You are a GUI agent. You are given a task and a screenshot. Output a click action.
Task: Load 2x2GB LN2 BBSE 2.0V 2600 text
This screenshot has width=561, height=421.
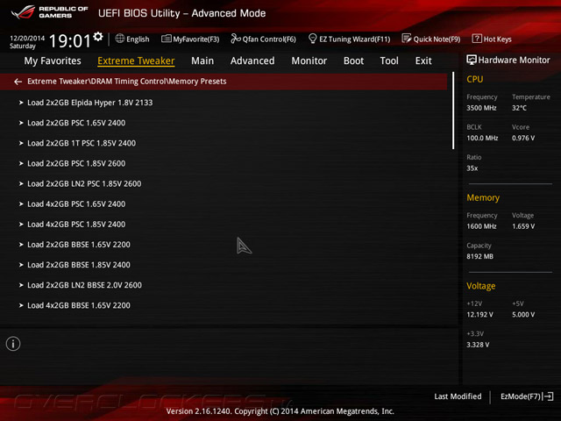[x=84, y=285]
